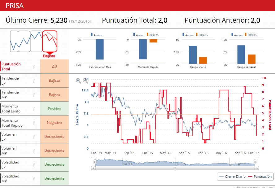Toggle IBEX 35 legend in Rango Diario chart

(x=202, y=35)
